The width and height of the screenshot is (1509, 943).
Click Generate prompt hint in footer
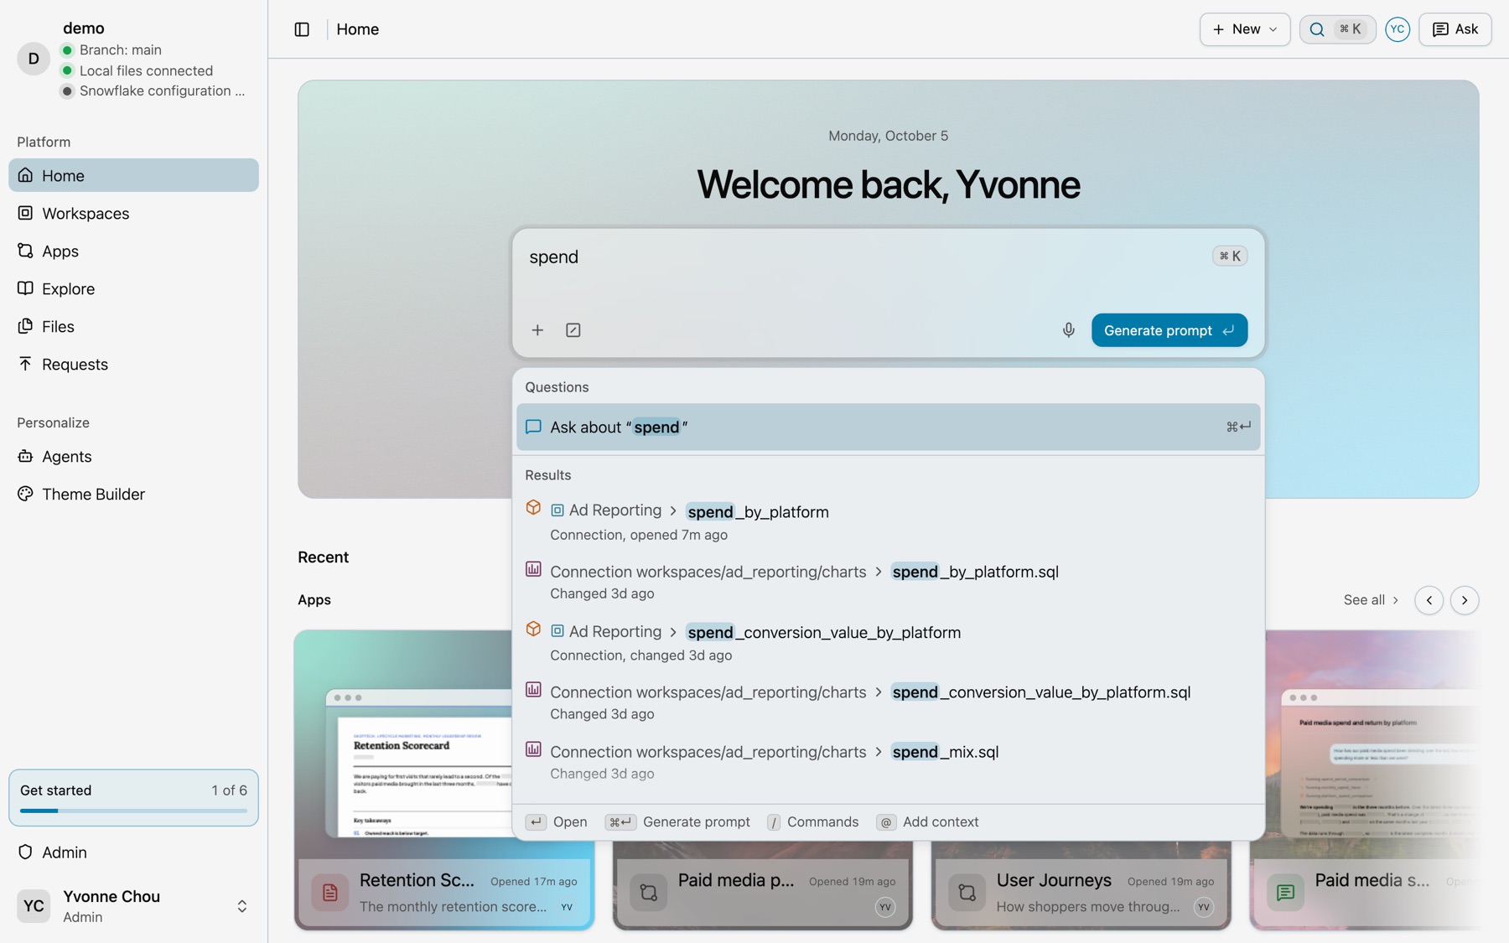(677, 822)
